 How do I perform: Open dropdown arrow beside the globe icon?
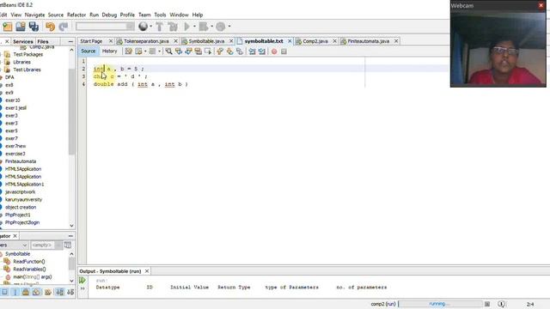click(151, 27)
